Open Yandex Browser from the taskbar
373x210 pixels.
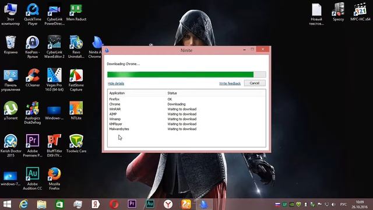coord(168,204)
